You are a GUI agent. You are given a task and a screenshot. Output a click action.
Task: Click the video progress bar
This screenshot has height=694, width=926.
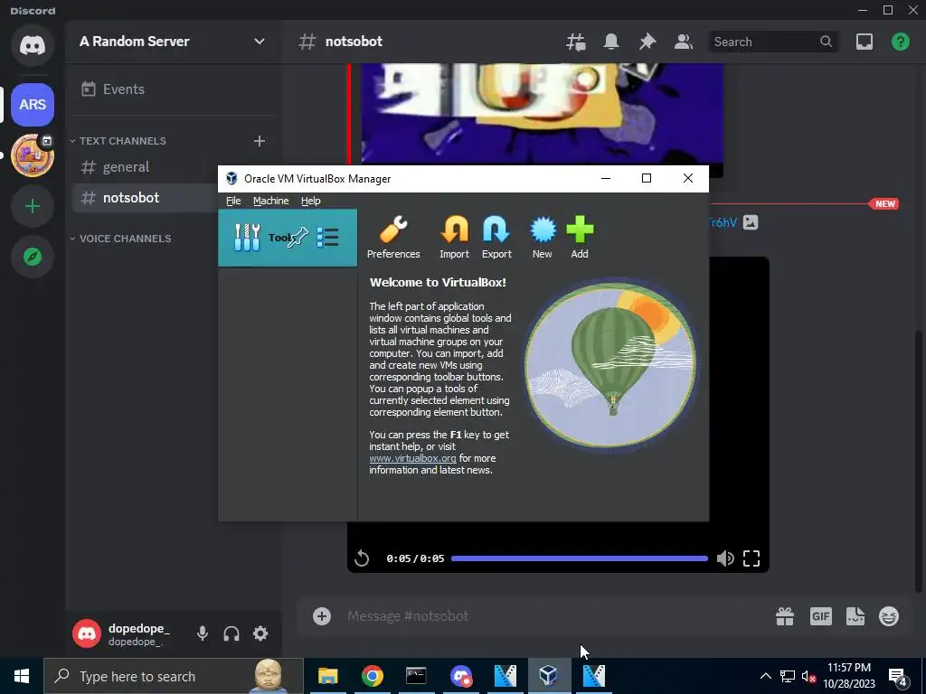580,558
